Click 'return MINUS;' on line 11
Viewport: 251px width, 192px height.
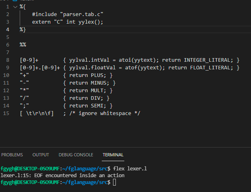pyautogui.click(x=89, y=83)
